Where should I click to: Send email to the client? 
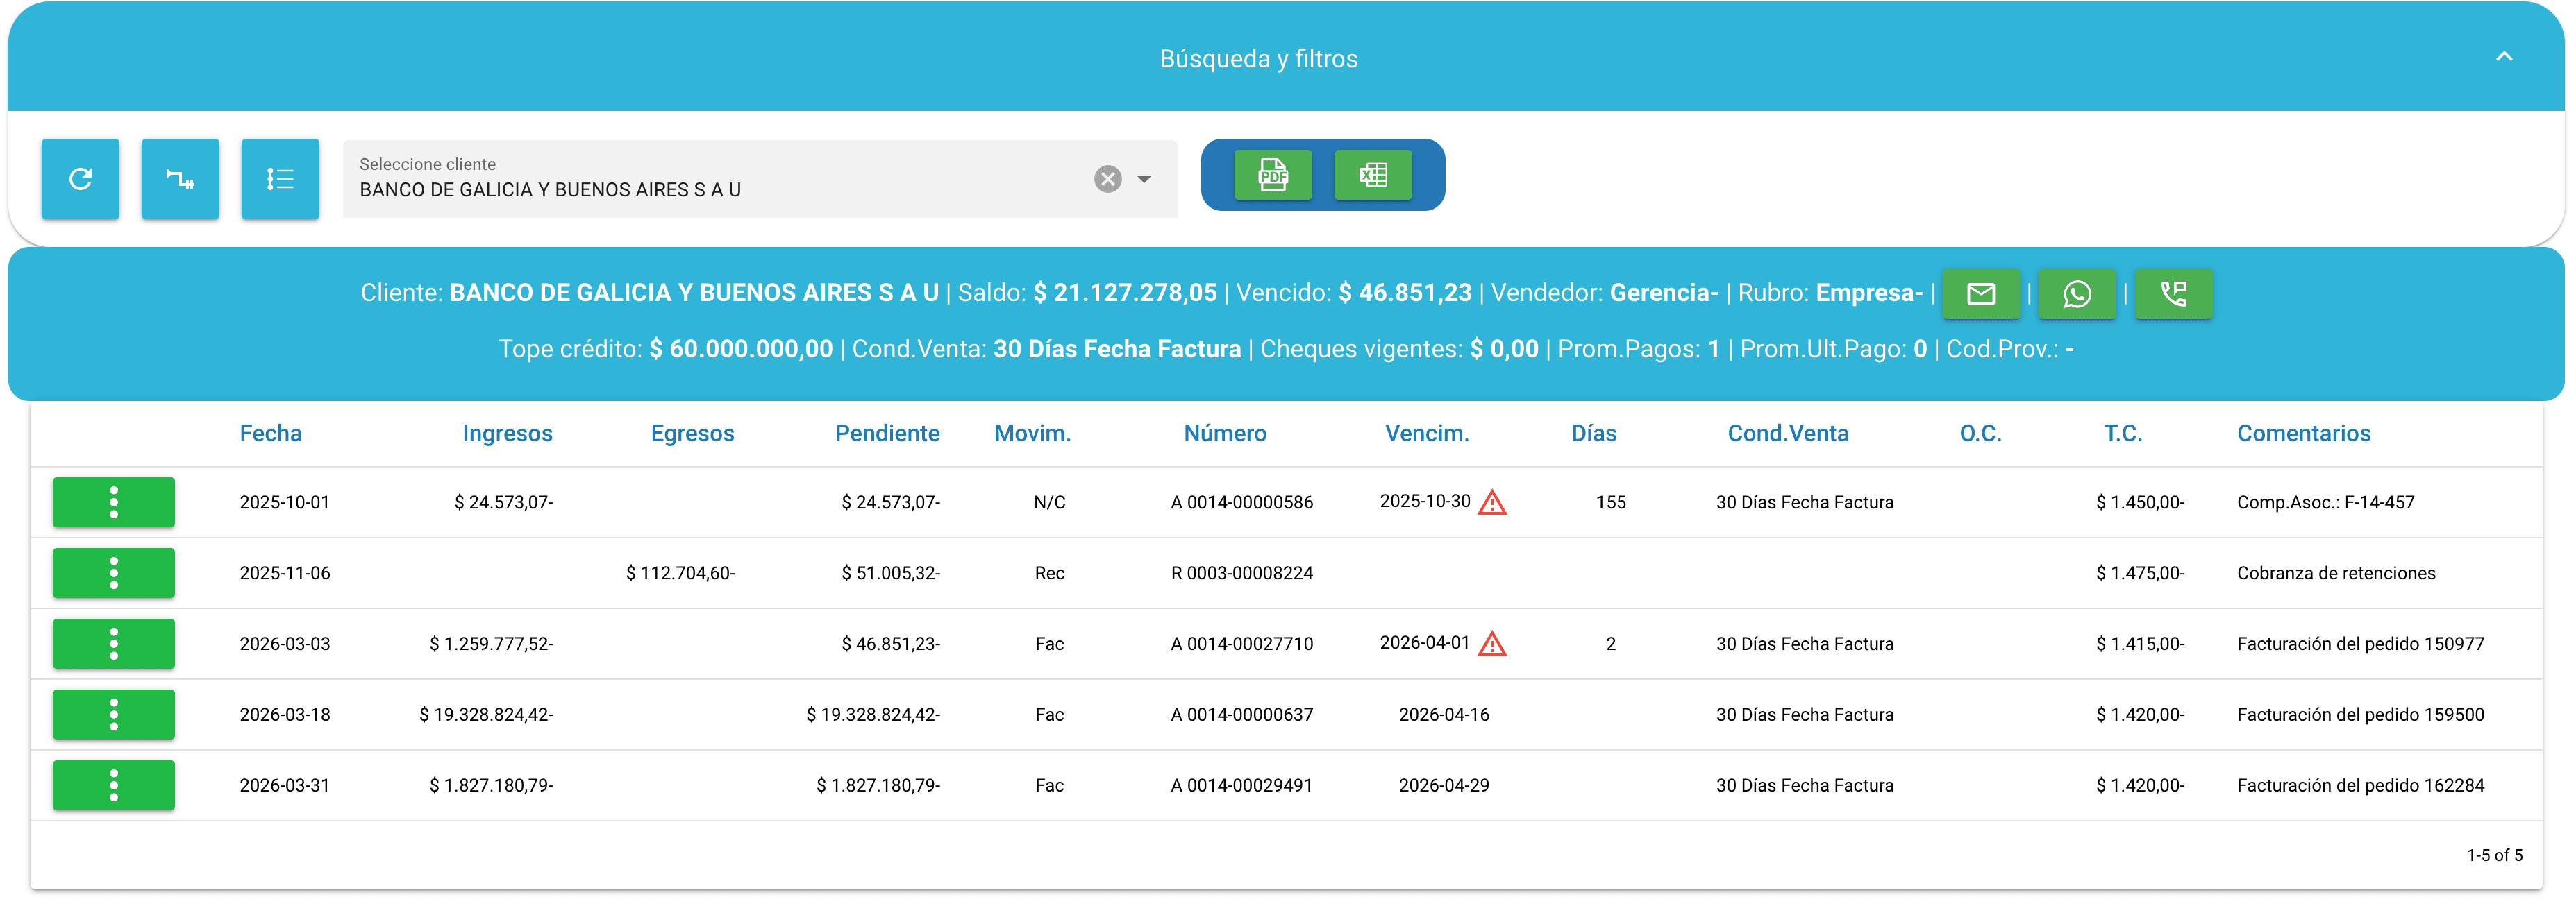click(1980, 293)
